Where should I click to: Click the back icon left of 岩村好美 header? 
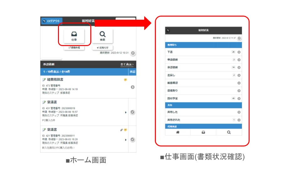point(168,30)
